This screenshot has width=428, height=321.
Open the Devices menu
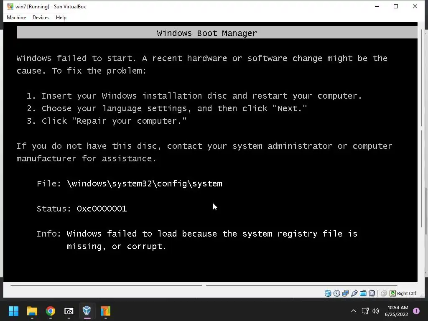[41, 18]
